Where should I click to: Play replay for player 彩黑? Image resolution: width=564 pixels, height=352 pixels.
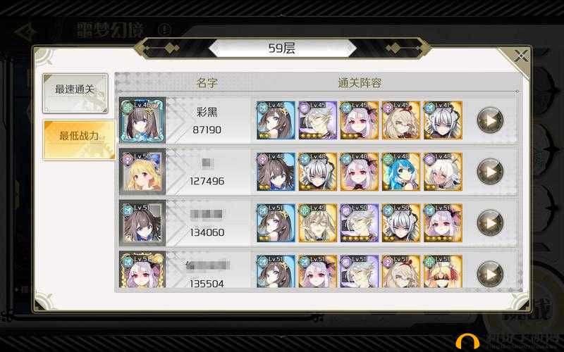tap(490, 120)
